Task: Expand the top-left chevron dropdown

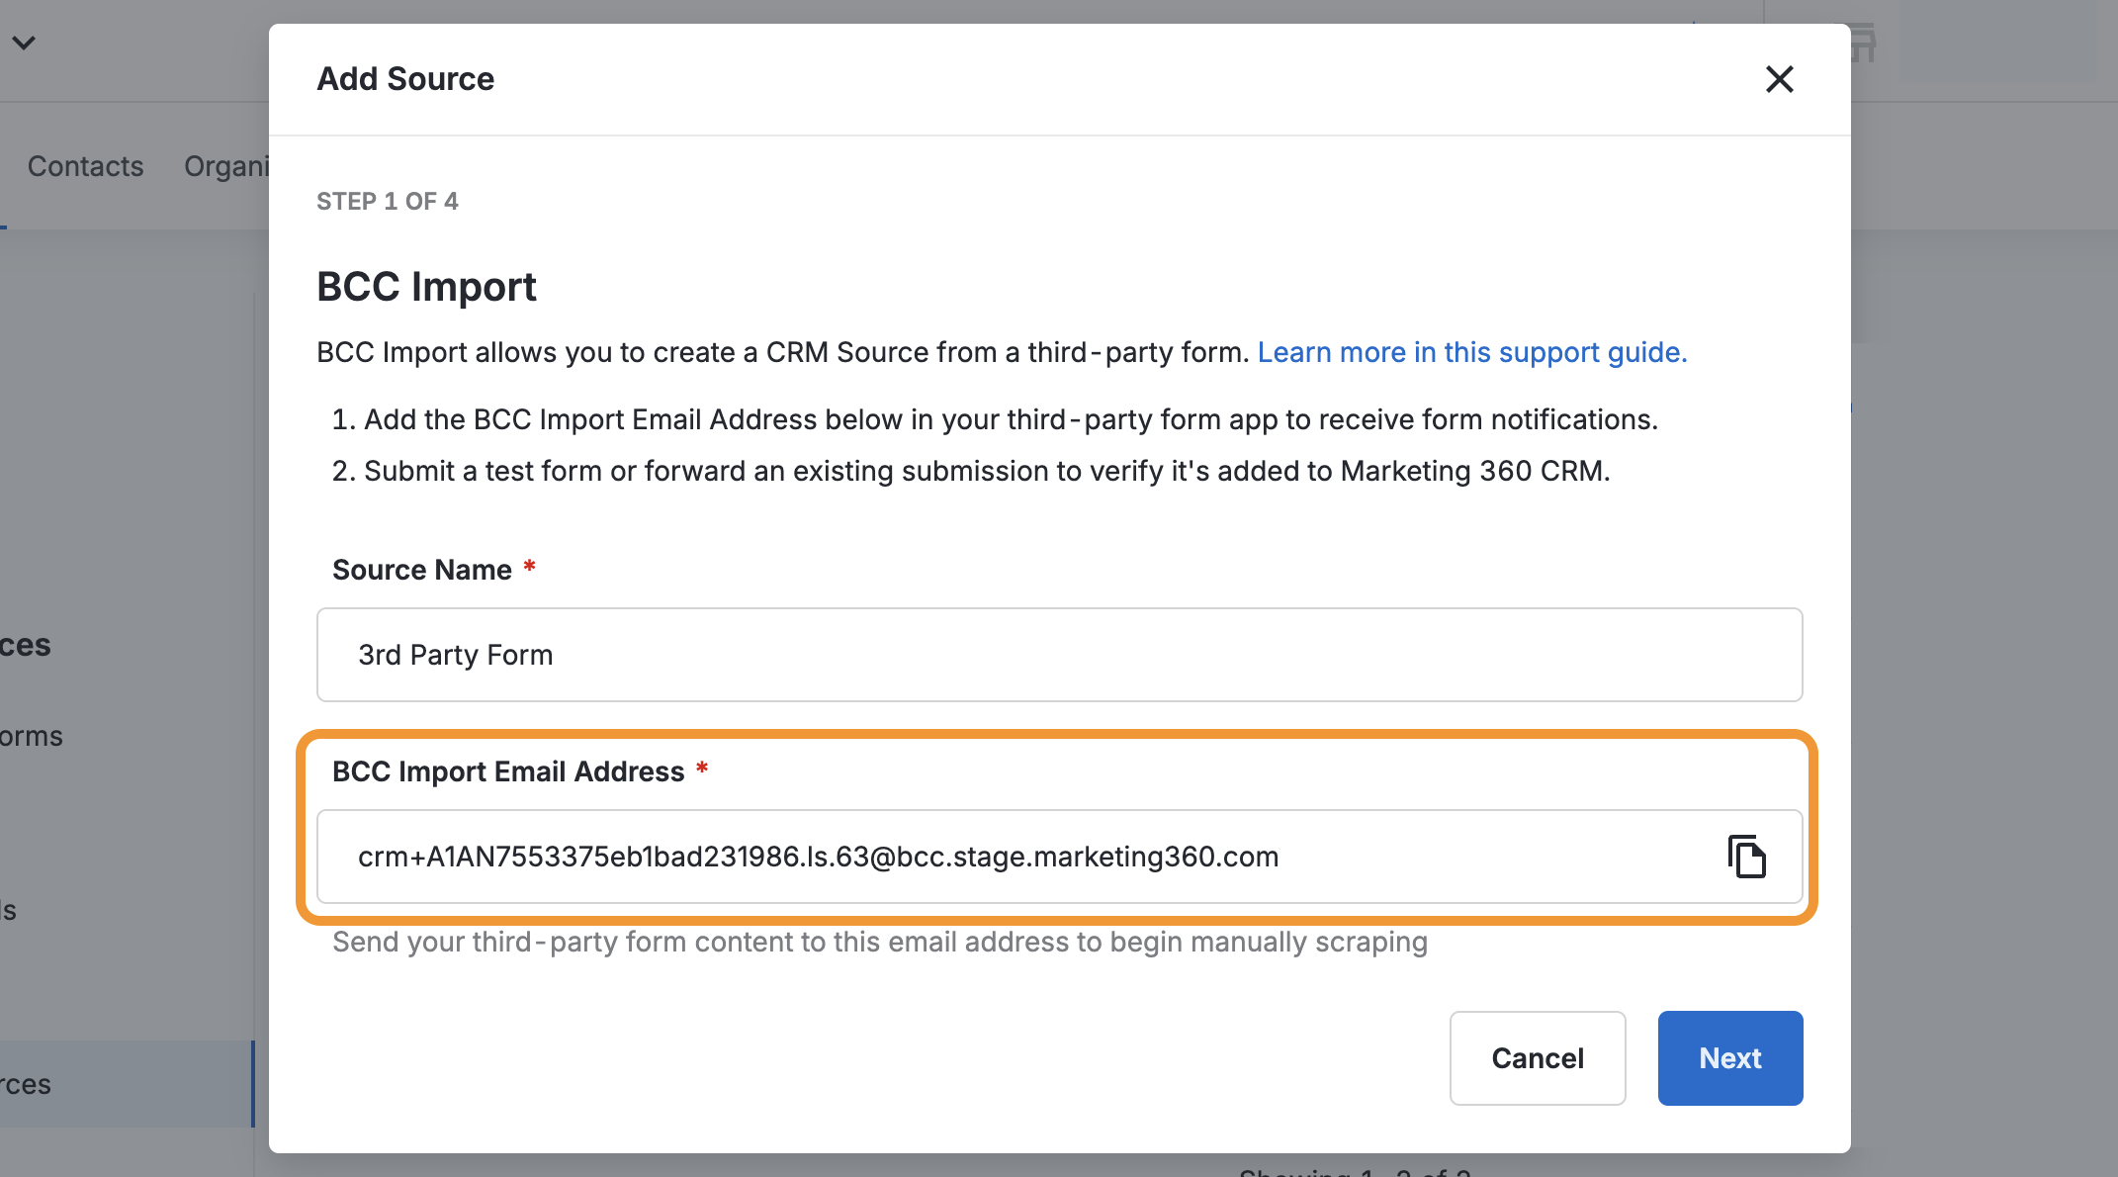Action: pyautogui.click(x=24, y=43)
